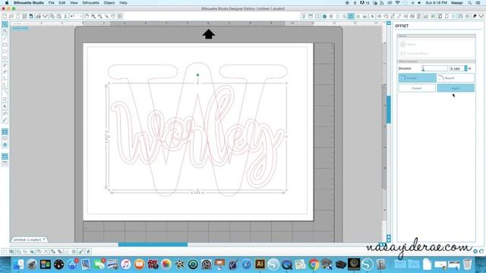Open the Object menu
Viewport: 486px width, 273px height.
109,3
